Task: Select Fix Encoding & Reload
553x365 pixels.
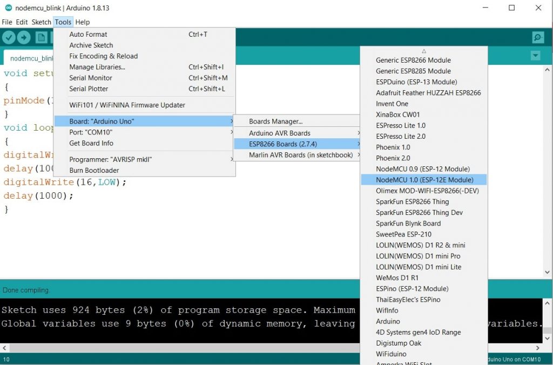Action: coord(144,56)
